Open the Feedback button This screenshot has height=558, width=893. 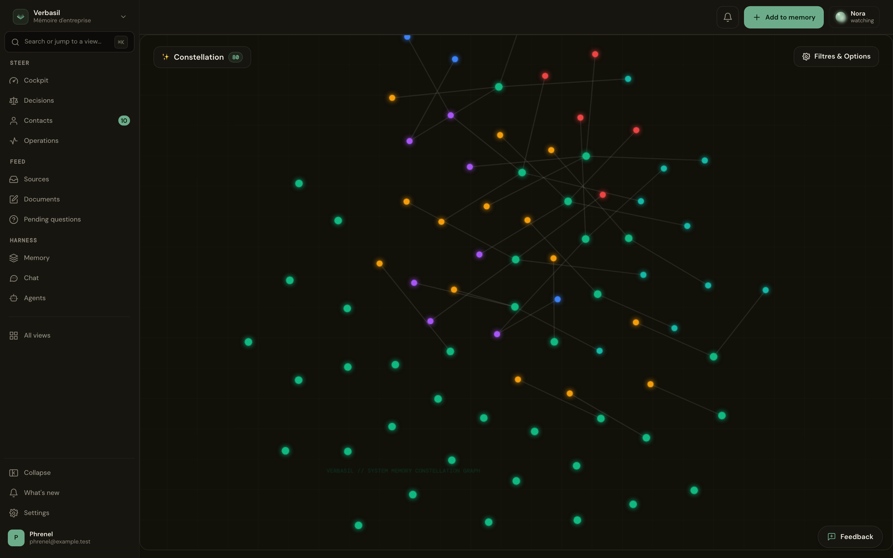(850, 537)
